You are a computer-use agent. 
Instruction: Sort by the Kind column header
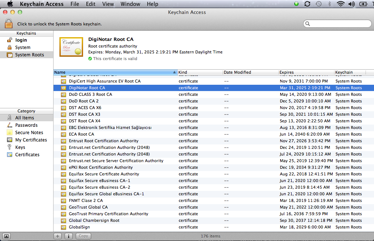[200, 72]
